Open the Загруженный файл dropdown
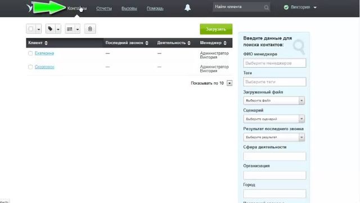This screenshot has width=360, height=203. [274, 100]
